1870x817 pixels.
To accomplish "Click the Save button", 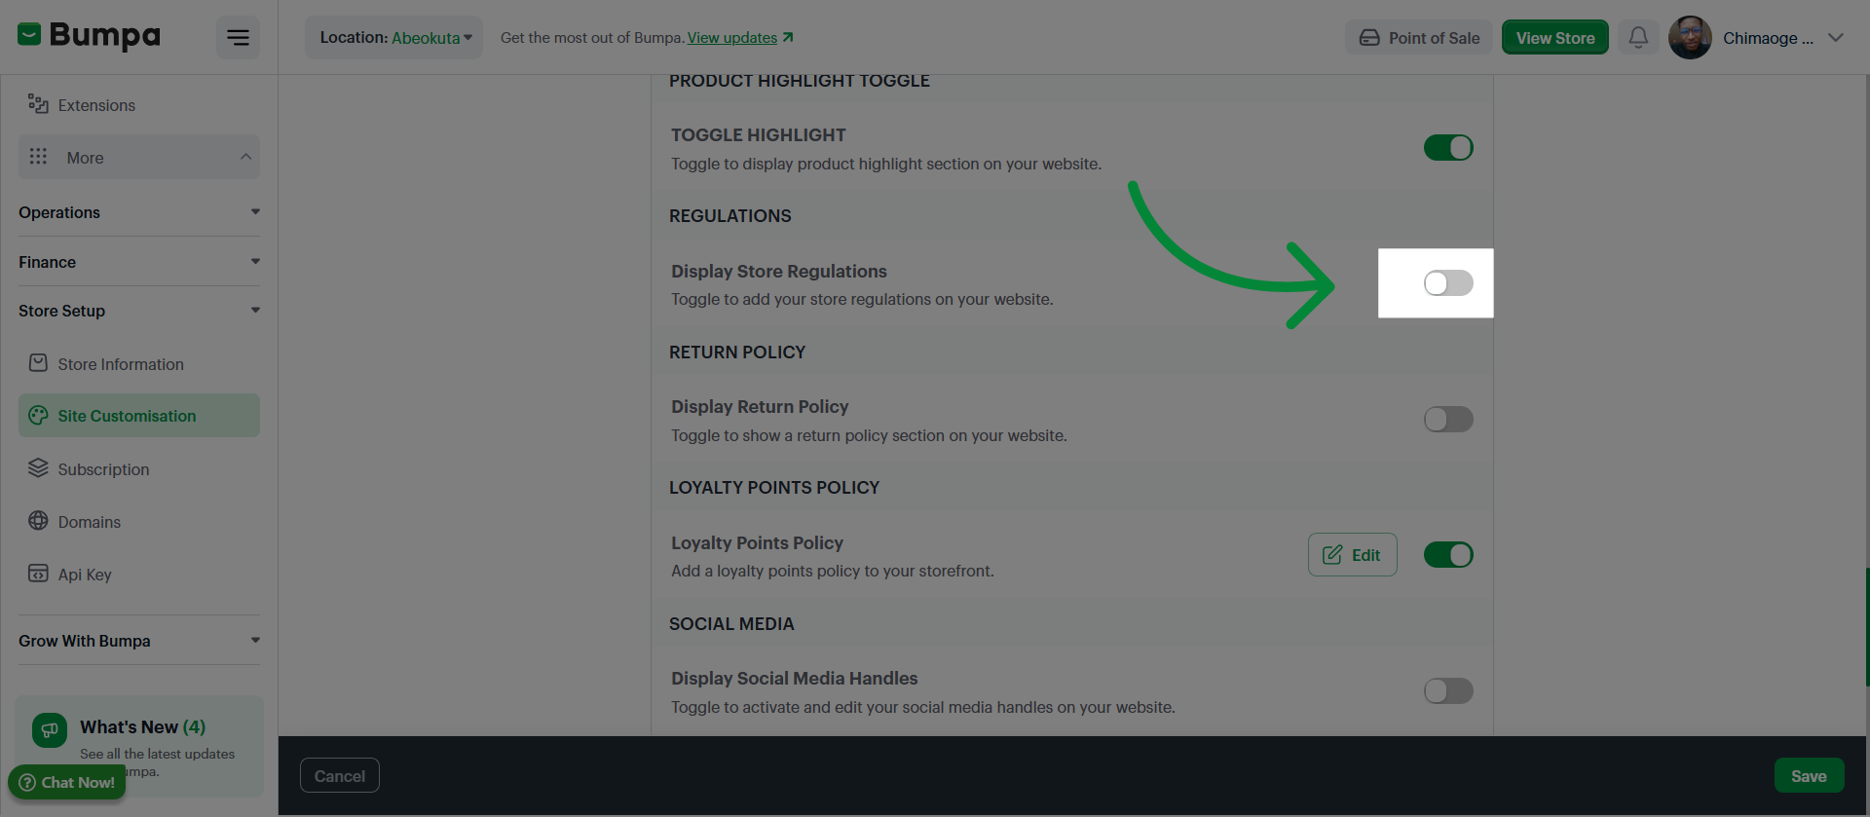I will 1809,776.
